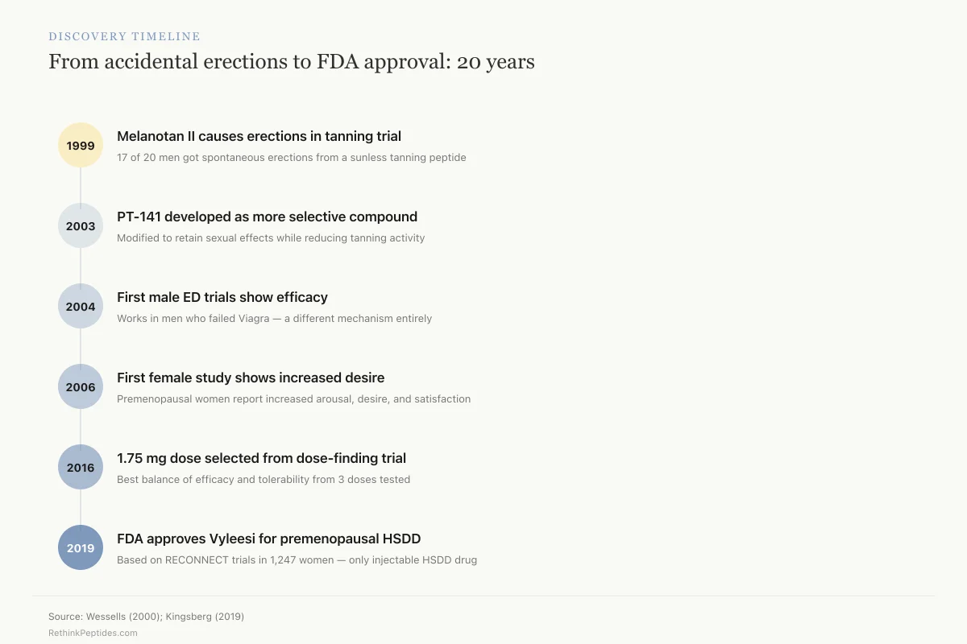
Task: Click First male ED trials show efficacy
Action: click(222, 297)
